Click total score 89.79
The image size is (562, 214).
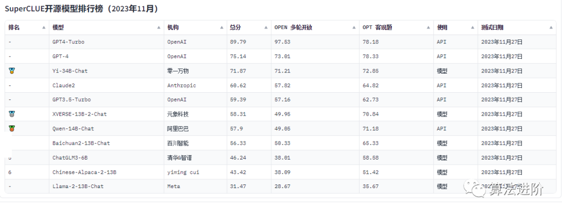coord(238,42)
